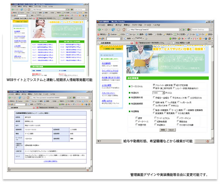Image resolution: width=220 pixels, height=185 pixels.
Task: Open 編集 menu in large search window
Action: pos(110,25)
